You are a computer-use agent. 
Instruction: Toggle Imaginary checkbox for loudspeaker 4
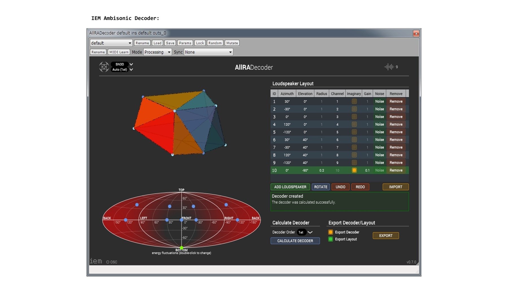[354, 124]
